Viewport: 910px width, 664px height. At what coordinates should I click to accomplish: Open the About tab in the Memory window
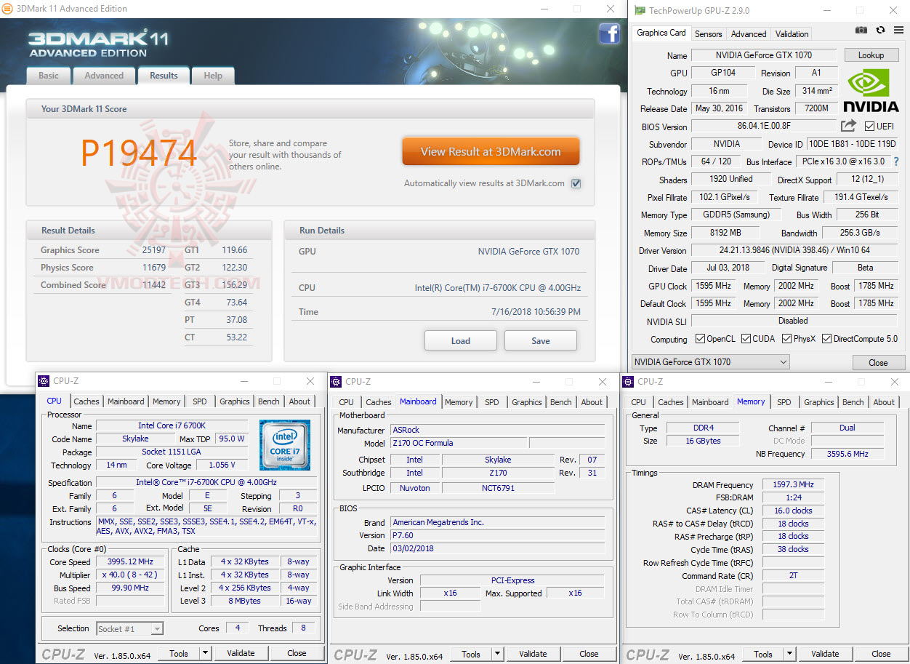click(x=884, y=402)
